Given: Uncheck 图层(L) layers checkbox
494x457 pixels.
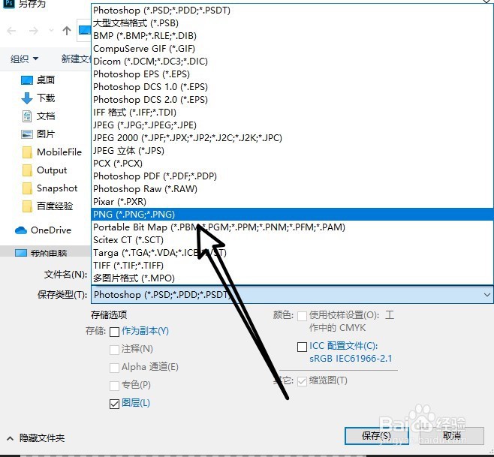Looking at the screenshot, I should (x=114, y=404).
